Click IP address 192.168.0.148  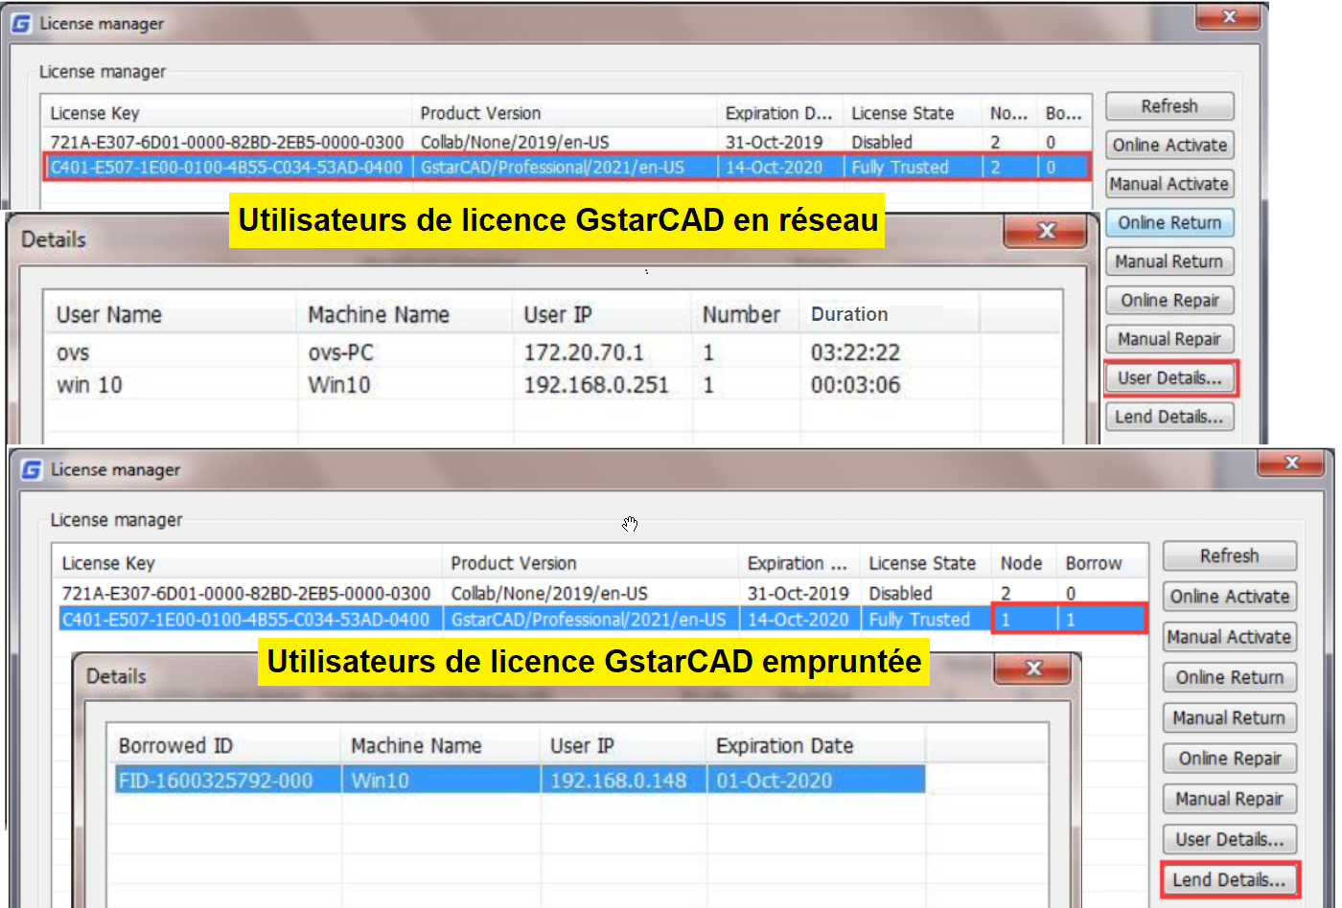coord(618,780)
